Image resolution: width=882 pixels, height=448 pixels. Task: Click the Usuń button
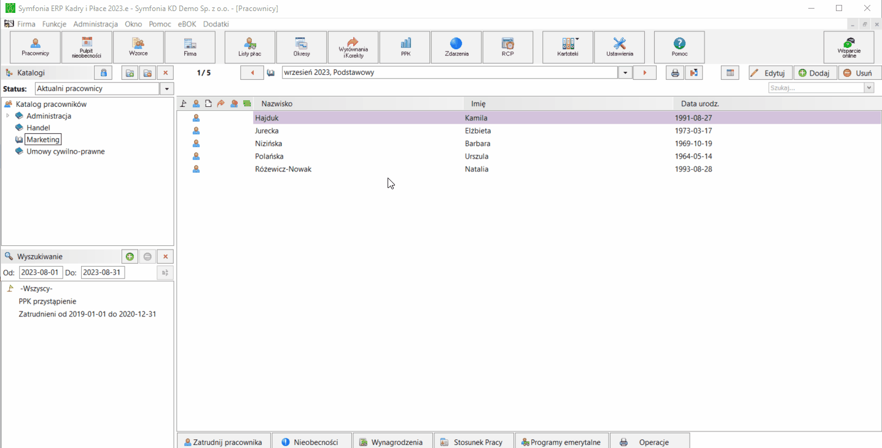pyautogui.click(x=859, y=73)
